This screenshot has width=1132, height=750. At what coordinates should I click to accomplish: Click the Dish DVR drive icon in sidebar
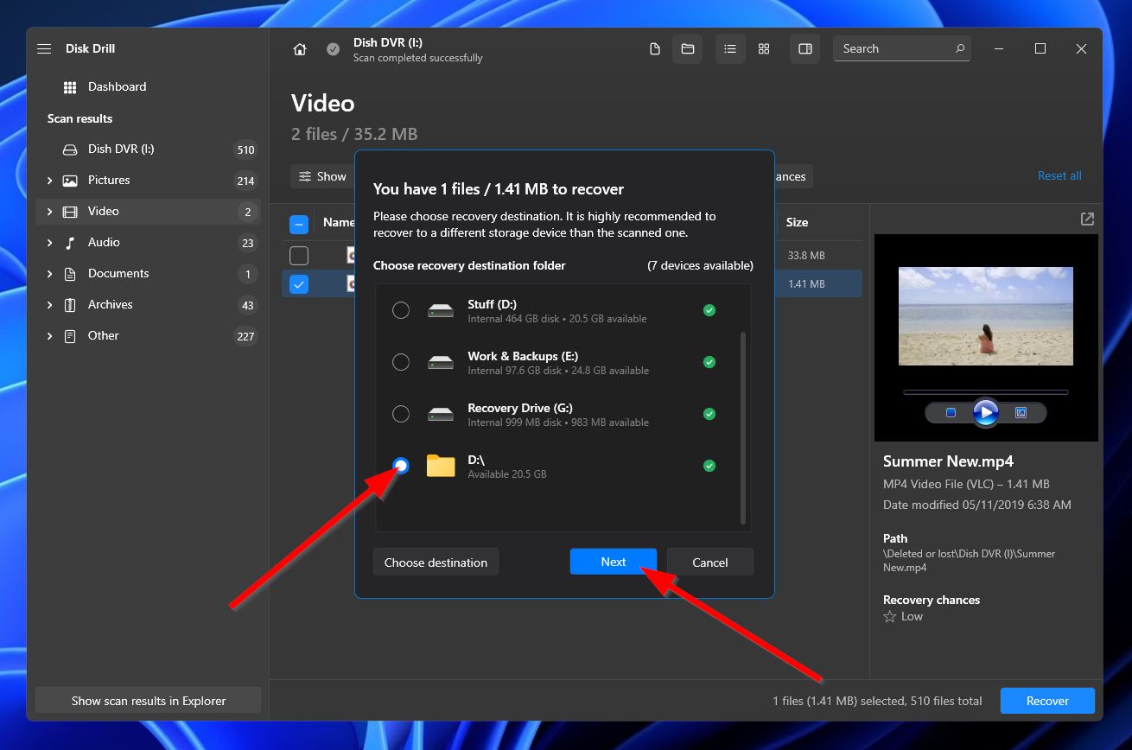[x=70, y=149]
